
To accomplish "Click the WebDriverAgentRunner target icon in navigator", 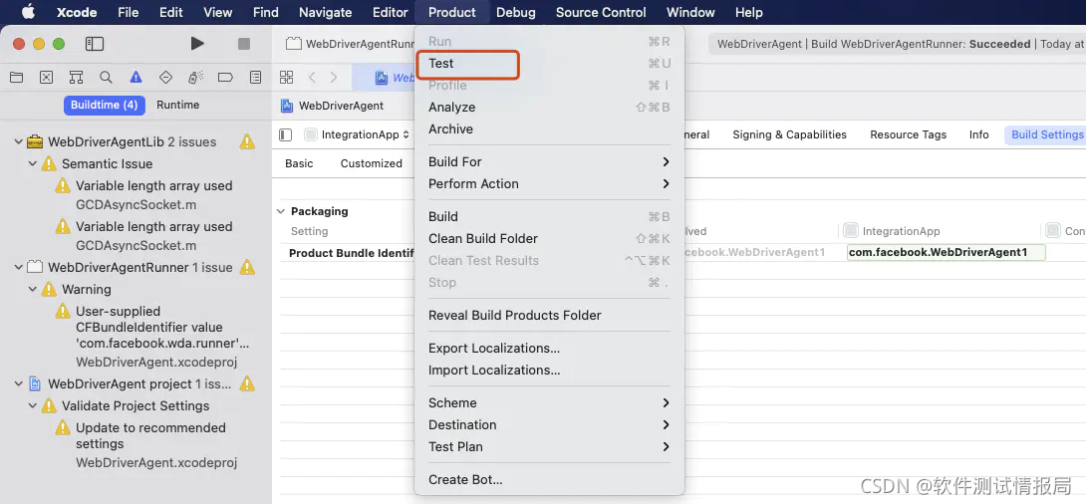I will 35,267.
